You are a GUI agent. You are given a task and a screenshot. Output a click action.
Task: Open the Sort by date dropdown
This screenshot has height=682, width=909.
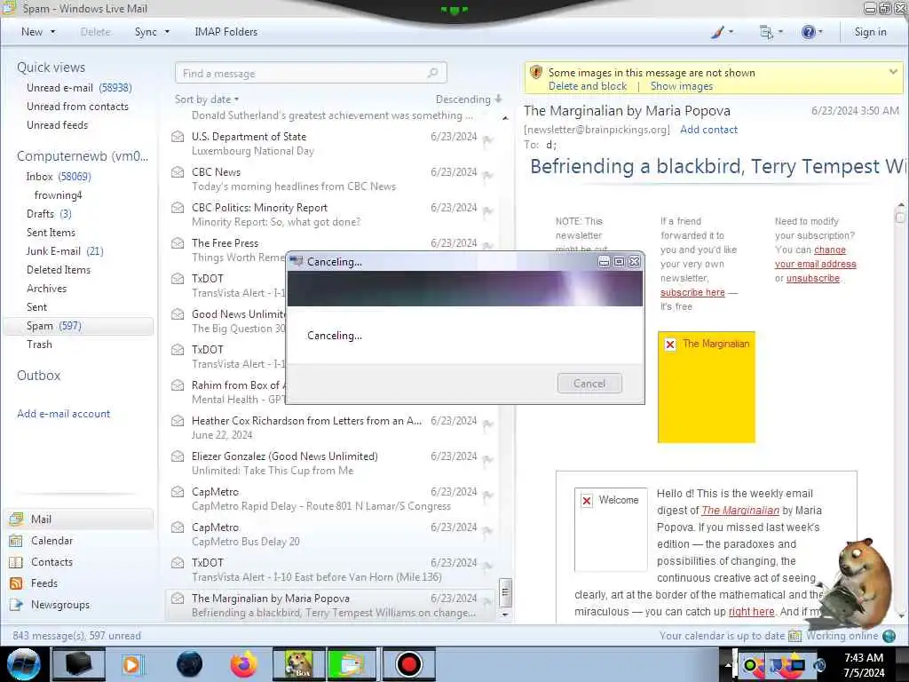(207, 99)
